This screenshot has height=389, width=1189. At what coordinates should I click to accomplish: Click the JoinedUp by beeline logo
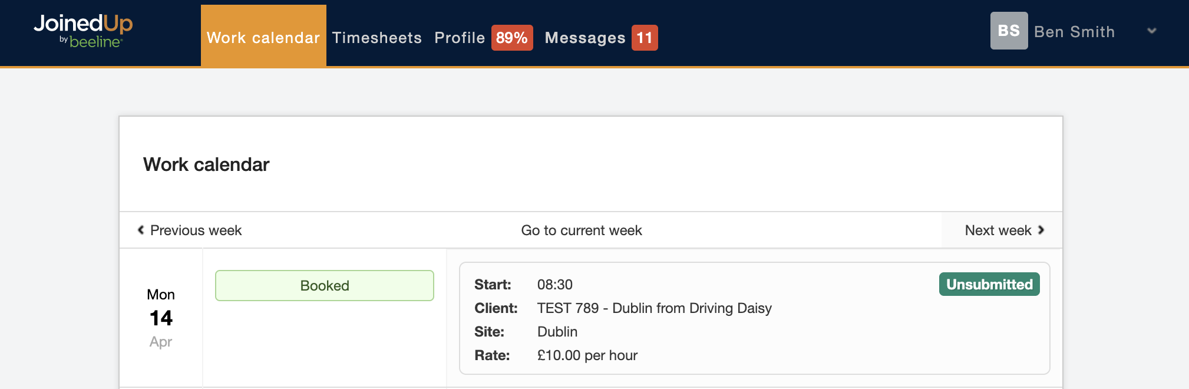[x=83, y=31]
